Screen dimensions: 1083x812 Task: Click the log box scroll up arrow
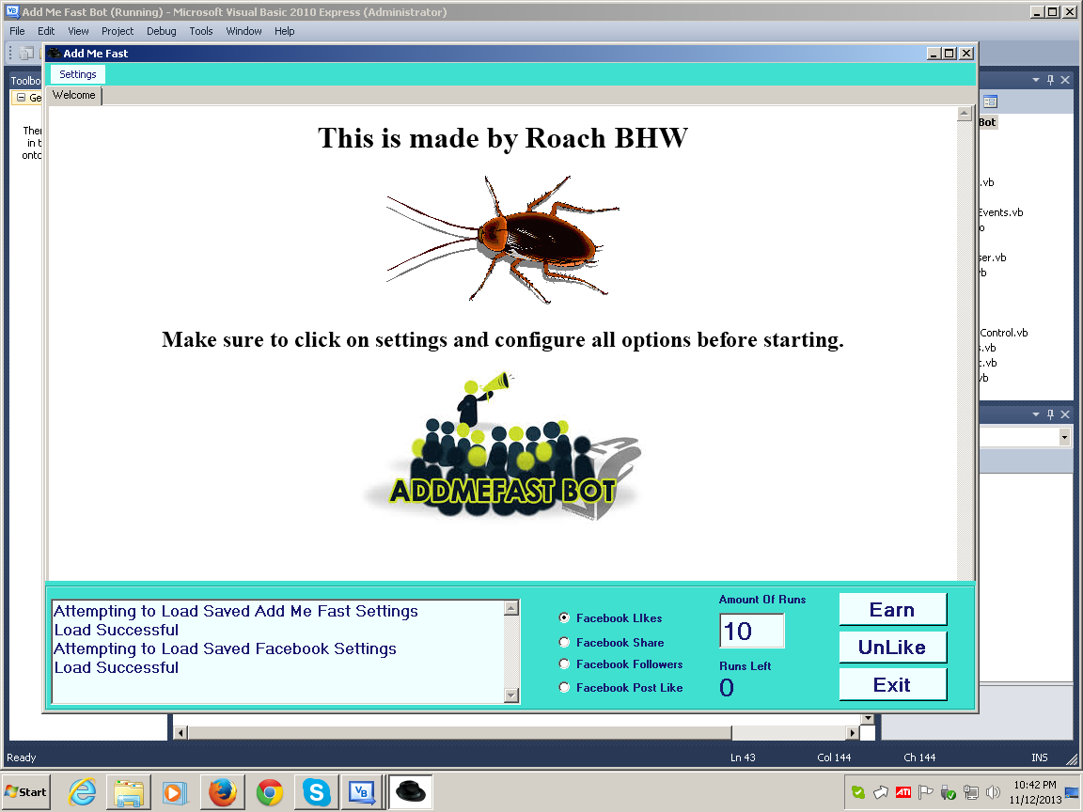511,608
